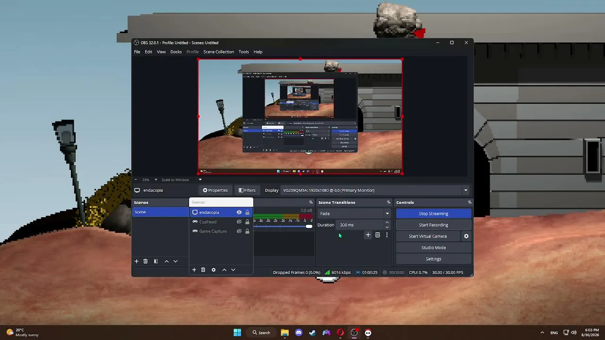Click the taskbar Search box
The height and width of the screenshot is (340, 605).
tap(261, 333)
